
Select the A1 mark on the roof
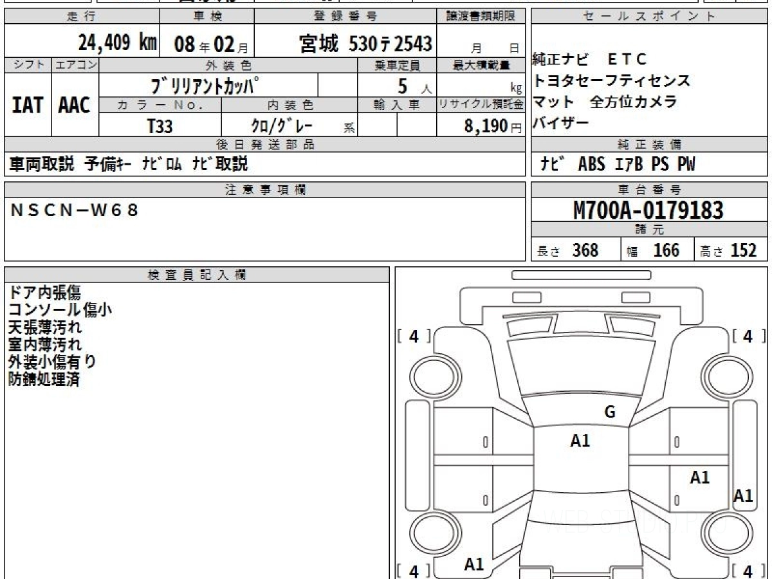[x=580, y=441]
